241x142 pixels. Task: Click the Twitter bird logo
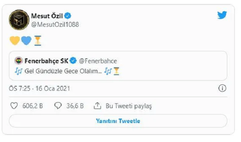coord(222,15)
